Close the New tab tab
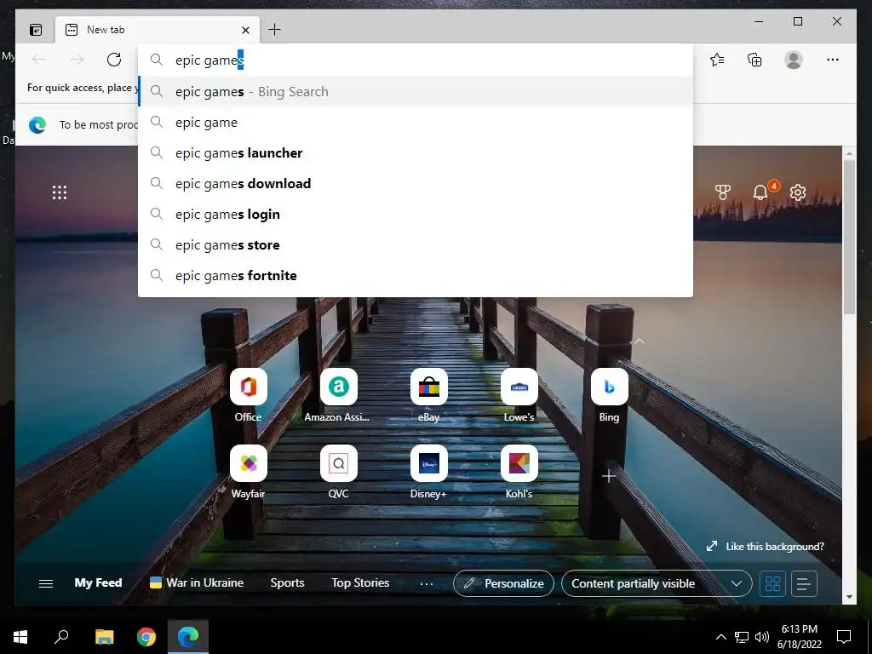Screen dimensions: 872x654 (x=245, y=30)
